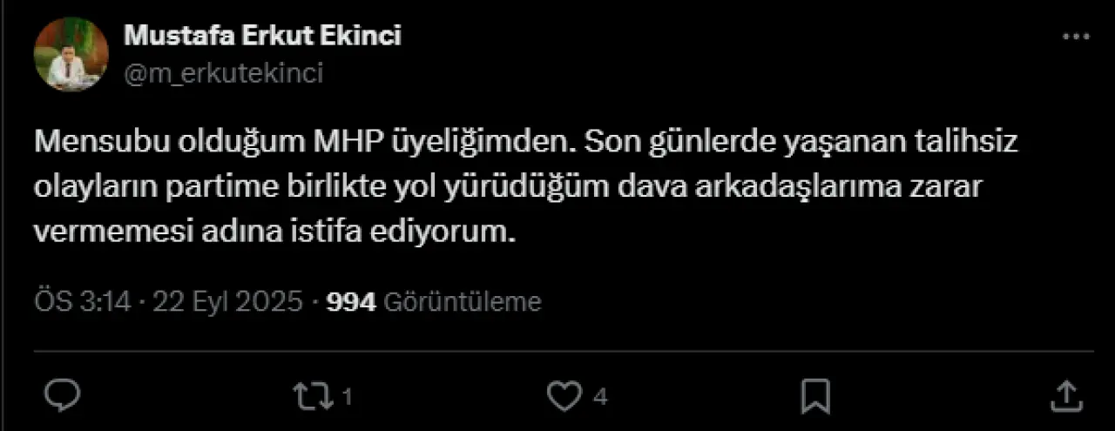Click the 22 Eyl 2025 date
1115x431 pixels.
(228, 302)
